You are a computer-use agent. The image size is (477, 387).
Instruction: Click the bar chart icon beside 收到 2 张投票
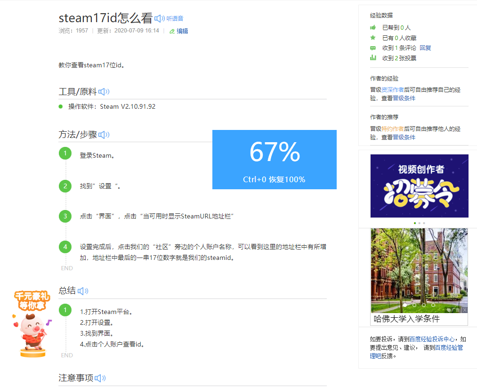[373, 58]
